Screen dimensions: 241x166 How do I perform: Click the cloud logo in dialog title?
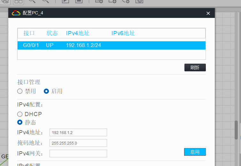(x=16, y=13)
